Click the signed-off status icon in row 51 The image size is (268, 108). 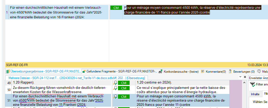(x=115, y=97)
